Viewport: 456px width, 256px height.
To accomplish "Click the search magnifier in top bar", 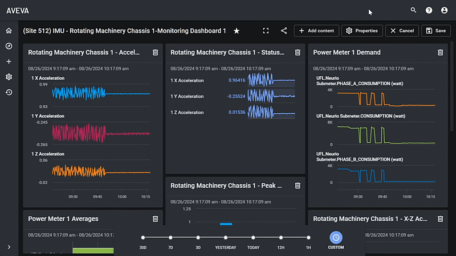I will (414, 10).
